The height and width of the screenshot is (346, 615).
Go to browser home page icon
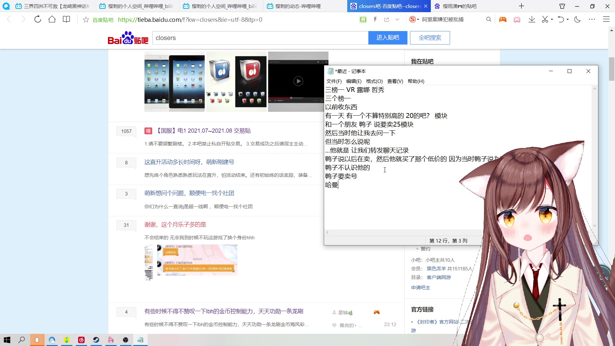(52, 19)
